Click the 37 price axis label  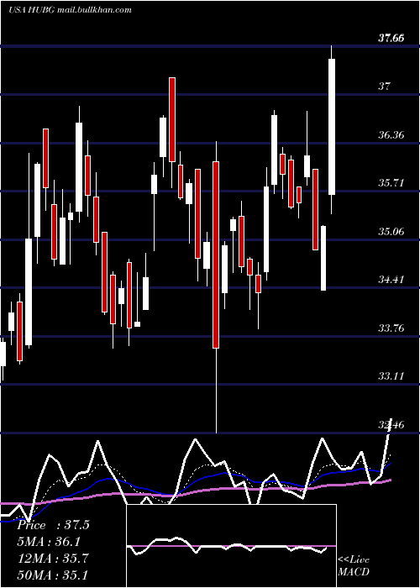[x=384, y=87]
